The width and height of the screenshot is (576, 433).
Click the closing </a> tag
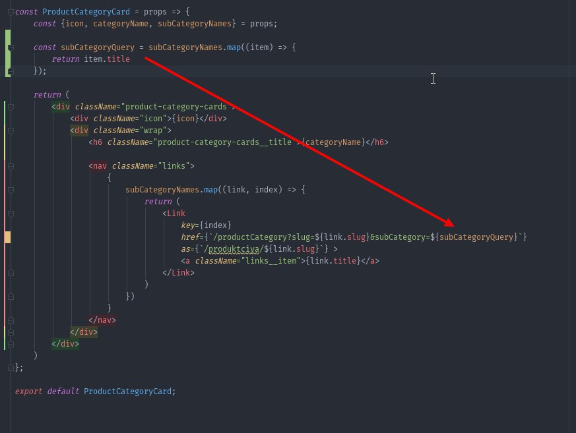[370, 260]
